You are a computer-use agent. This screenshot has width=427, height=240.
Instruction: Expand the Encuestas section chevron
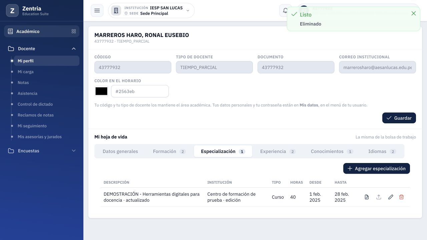pos(74,151)
